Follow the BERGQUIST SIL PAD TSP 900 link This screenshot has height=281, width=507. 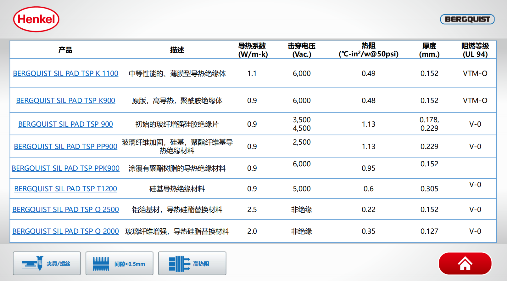click(x=65, y=124)
